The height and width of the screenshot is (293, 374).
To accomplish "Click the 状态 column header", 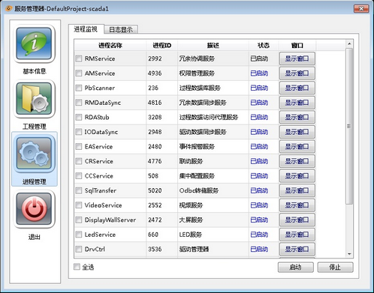I will tap(264, 46).
